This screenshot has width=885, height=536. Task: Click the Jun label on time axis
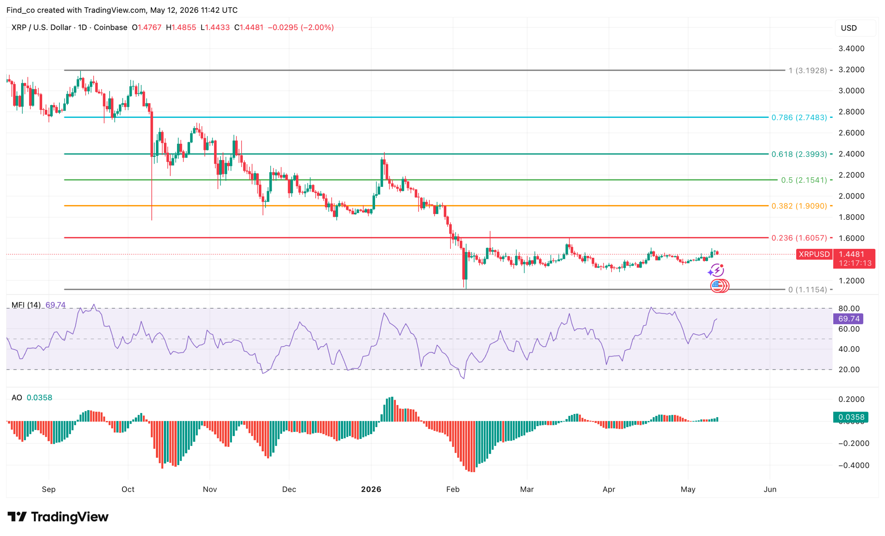770,489
